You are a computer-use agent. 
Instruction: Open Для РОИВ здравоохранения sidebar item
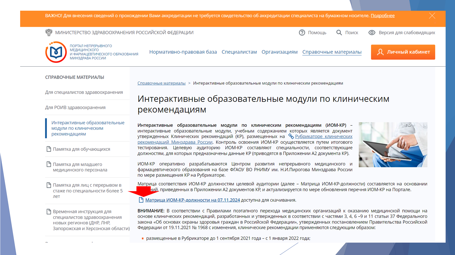click(75, 108)
